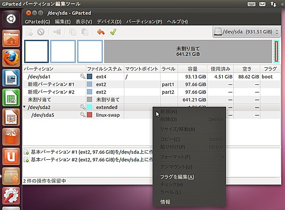The width and height of the screenshot is (285, 210).
Task: Sort by フラグ column header
Action: coord(270,69)
